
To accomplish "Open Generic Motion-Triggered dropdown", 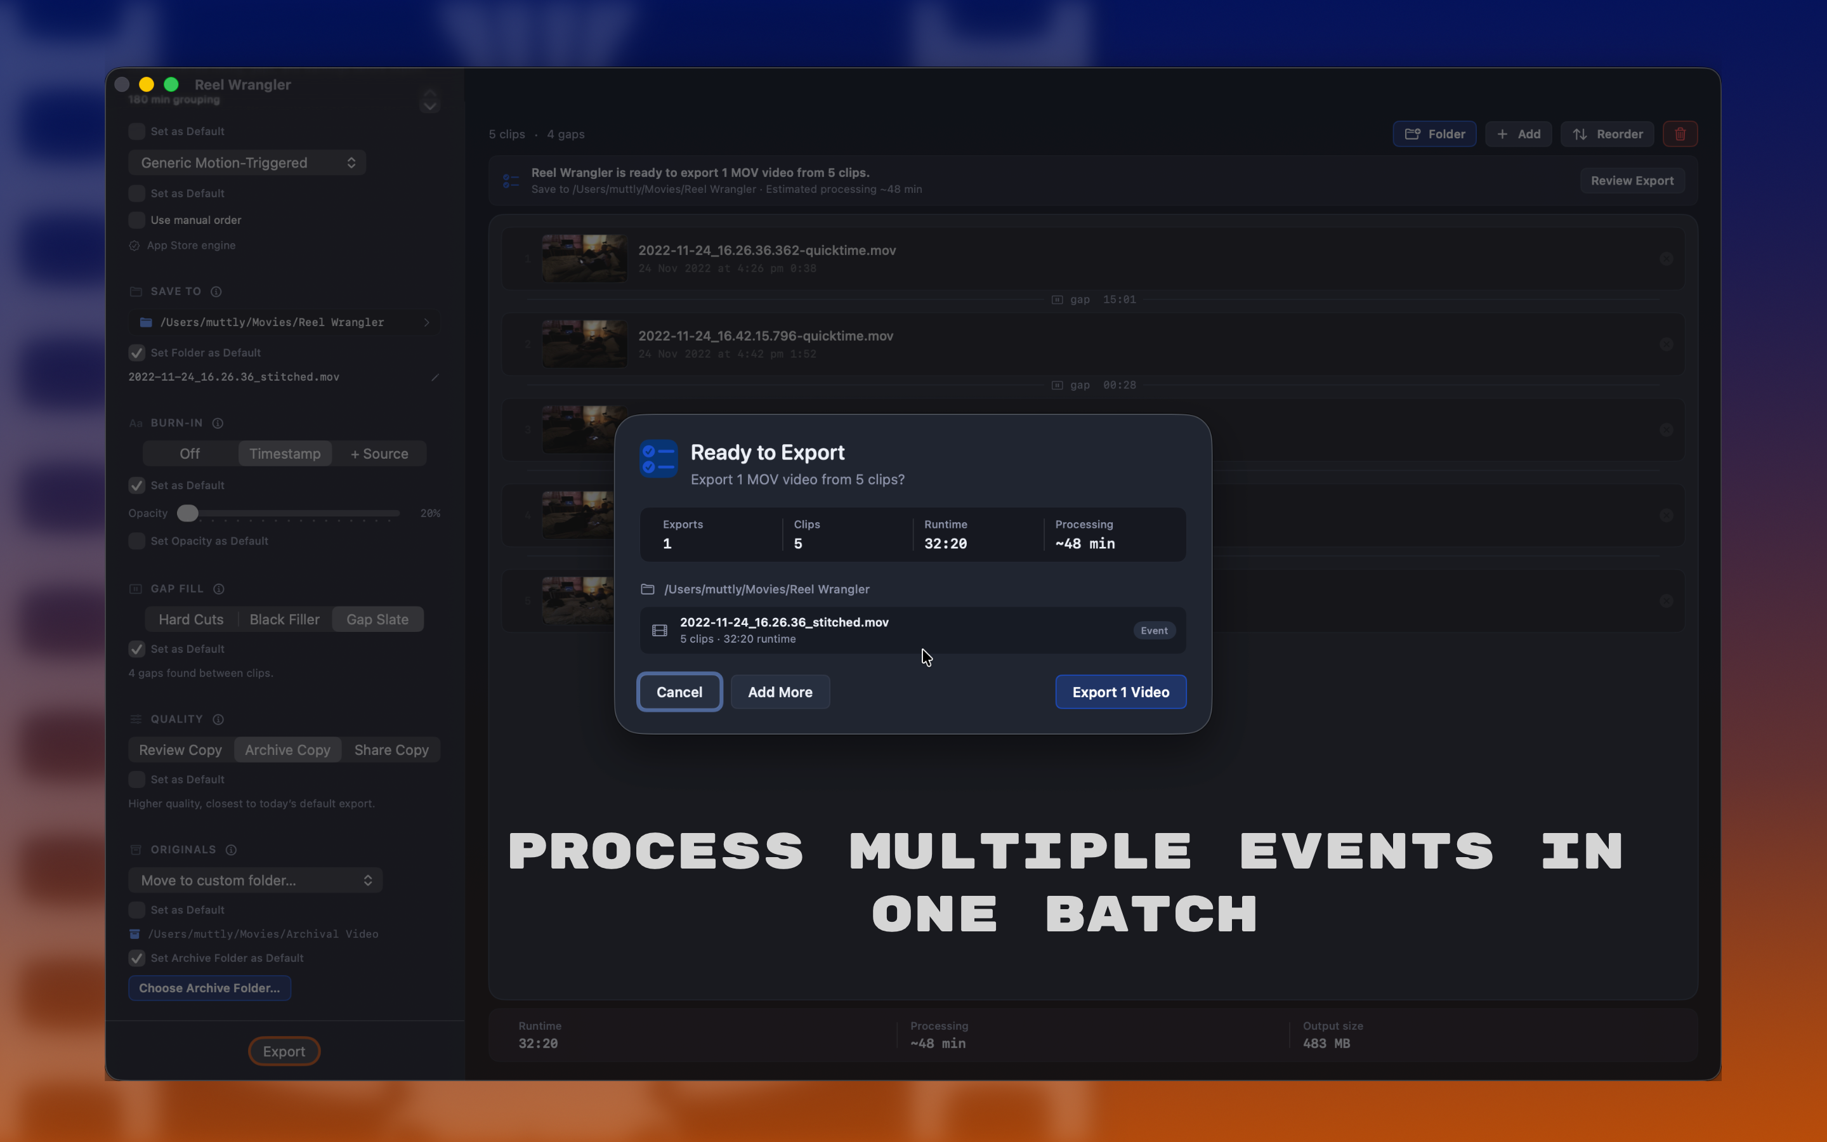I will [247, 162].
